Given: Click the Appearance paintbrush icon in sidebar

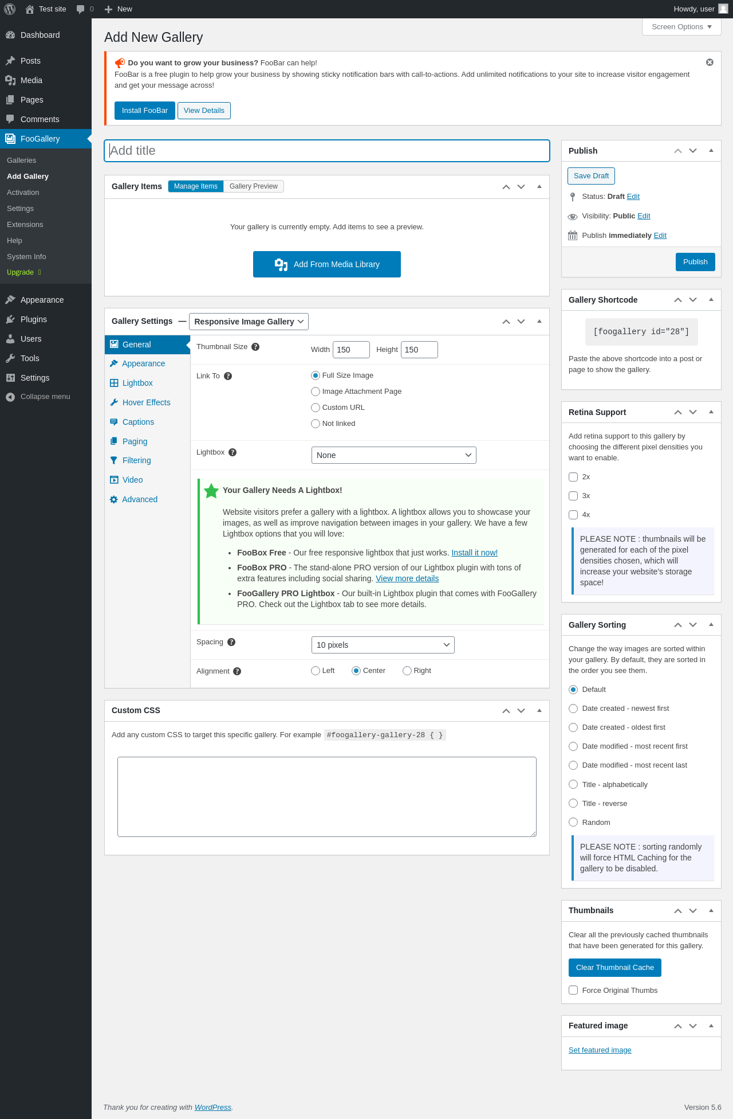Looking at the screenshot, I should pyautogui.click(x=10, y=300).
